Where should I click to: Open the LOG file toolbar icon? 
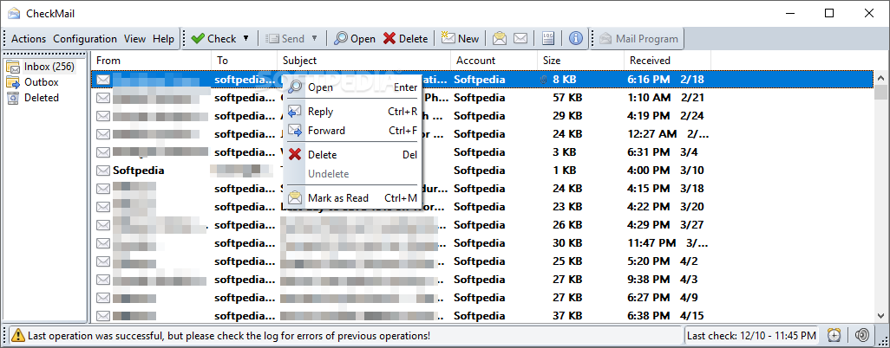tap(547, 39)
